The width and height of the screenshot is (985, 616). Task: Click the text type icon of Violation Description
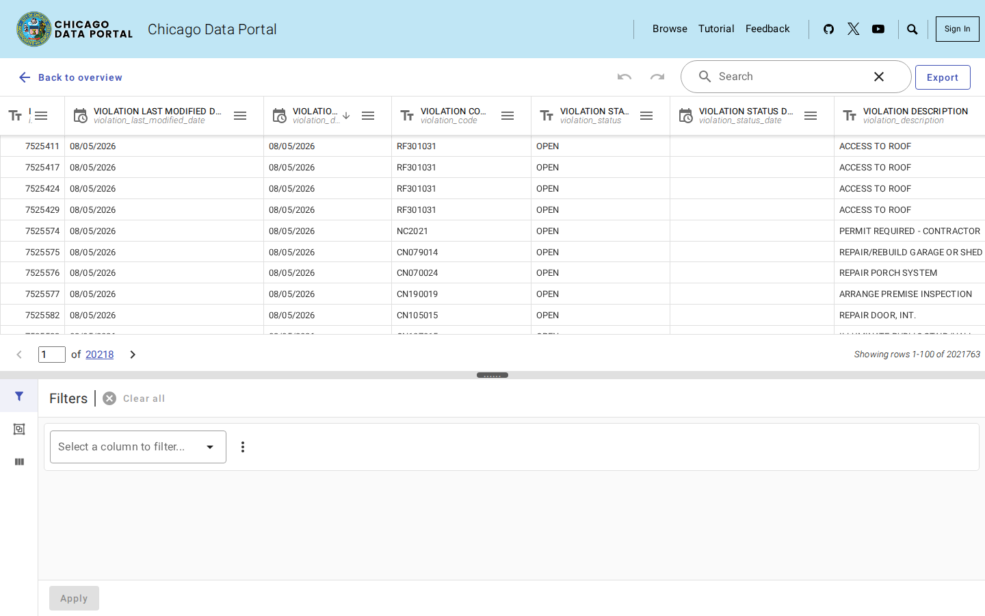850,116
